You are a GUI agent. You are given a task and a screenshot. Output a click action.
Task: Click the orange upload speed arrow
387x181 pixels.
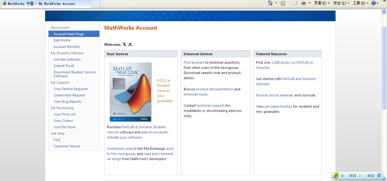360,176
